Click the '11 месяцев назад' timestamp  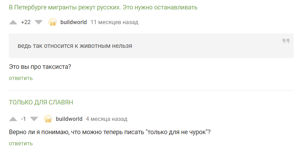point(114,22)
